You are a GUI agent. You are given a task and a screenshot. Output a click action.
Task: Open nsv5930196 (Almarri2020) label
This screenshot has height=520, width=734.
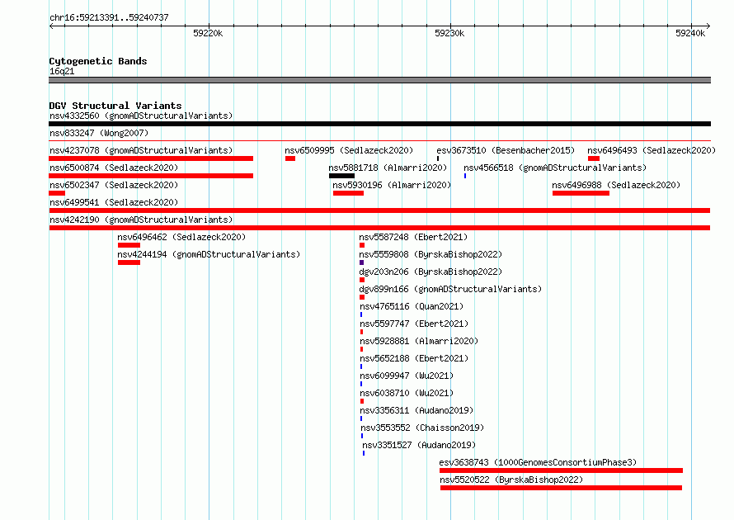click(392, 185)
